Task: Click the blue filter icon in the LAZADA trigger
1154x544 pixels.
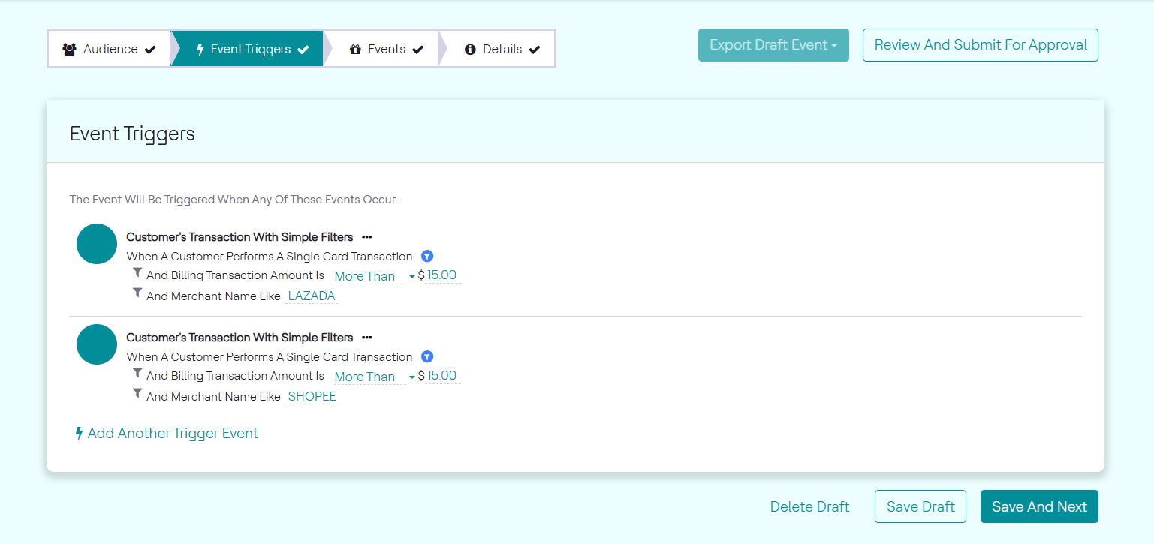Action: [x=427, y=256]
